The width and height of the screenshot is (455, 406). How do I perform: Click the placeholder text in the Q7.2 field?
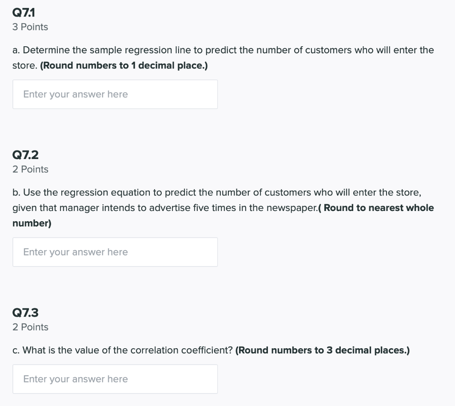(x=76, y=252)
